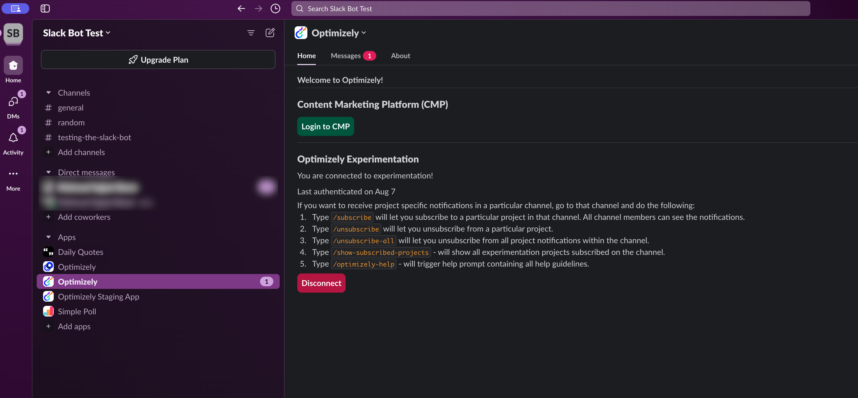858x398 pixels.
Task: Open the history icon in the top bar
Action: click(x=275, y=8)
